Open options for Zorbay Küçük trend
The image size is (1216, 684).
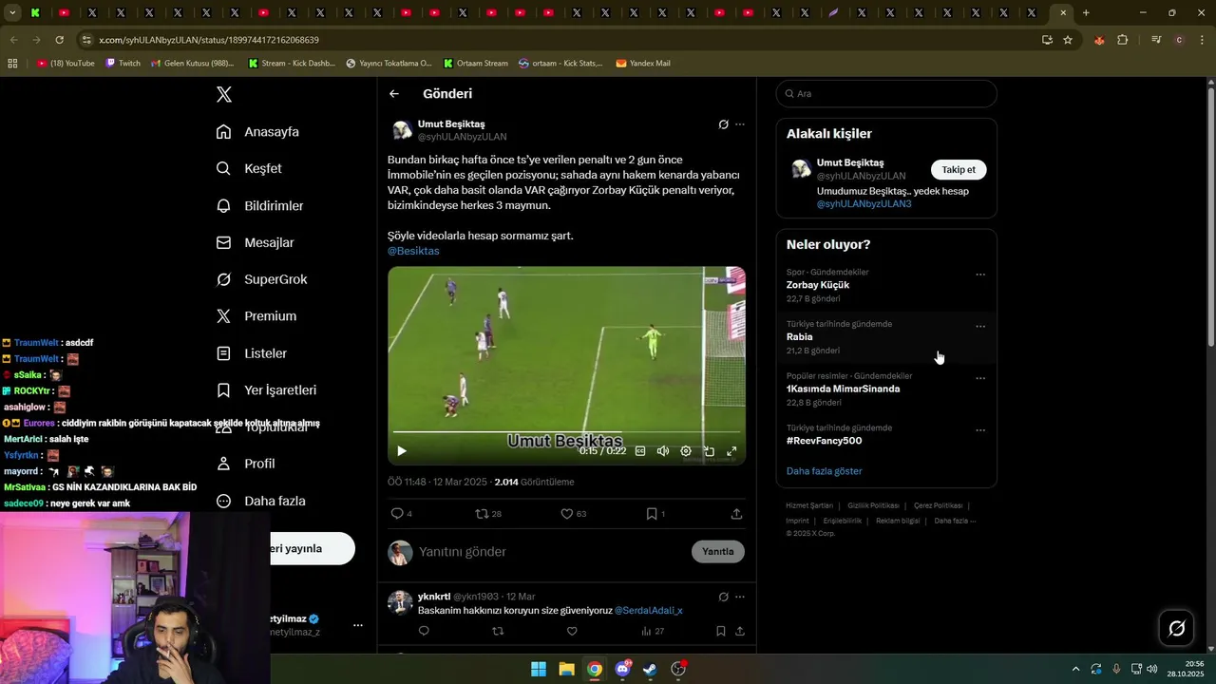[x=980, y=275]
